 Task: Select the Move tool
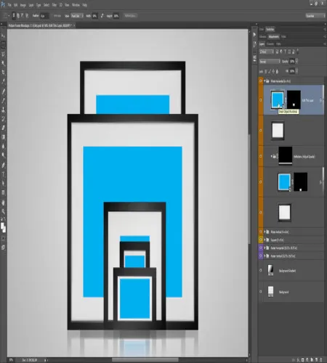[x=3, y=36]
